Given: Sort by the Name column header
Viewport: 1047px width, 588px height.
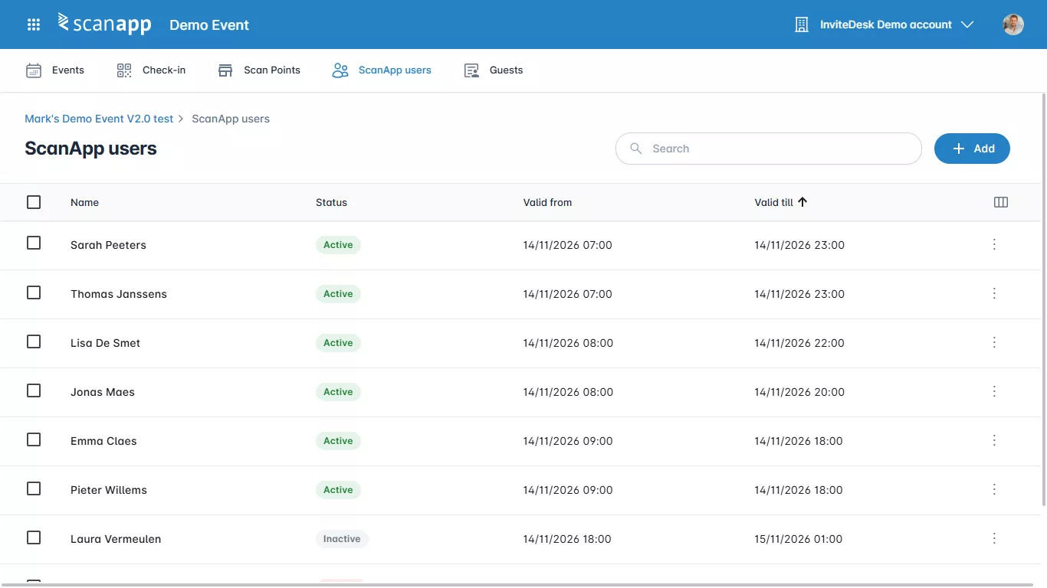Looking at the screenshot, I should tap(84, 202).
